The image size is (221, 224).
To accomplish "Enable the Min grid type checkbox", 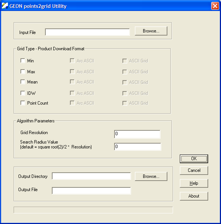I will tap(23, 60).
